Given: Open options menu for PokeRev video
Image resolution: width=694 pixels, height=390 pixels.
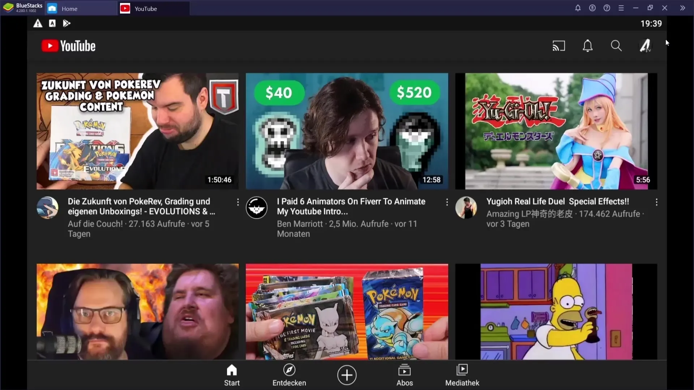Looking at the screenshot, I should click(x=237, y=202).
